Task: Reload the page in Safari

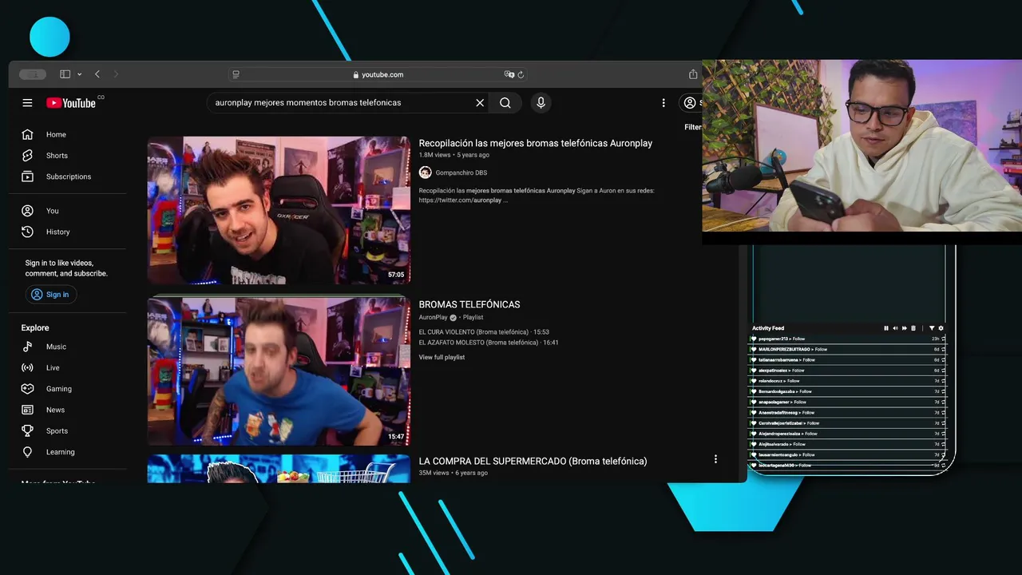Action: (521, 74)
